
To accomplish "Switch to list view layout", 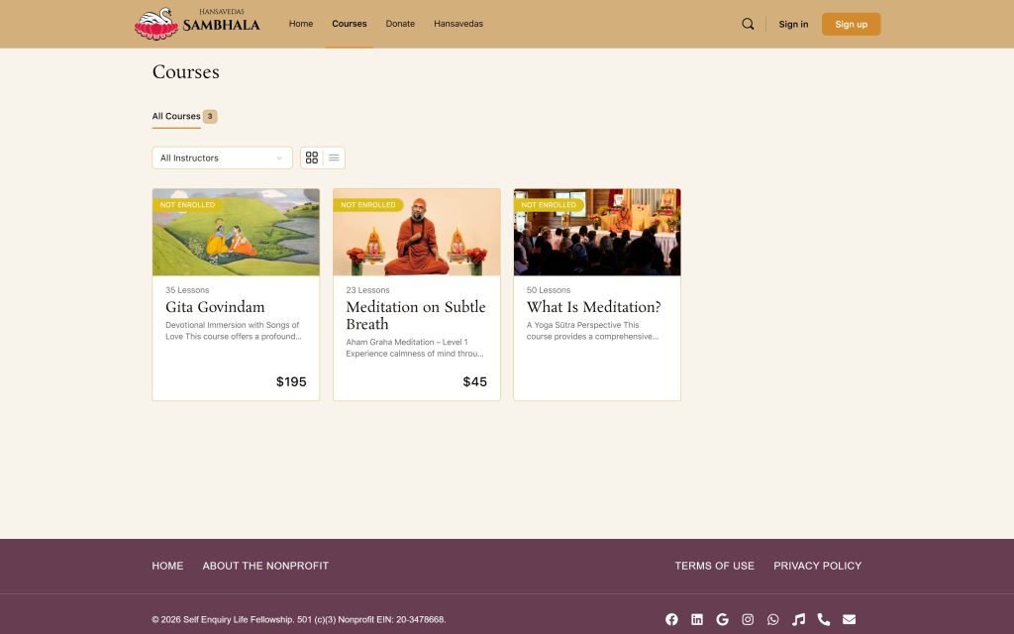I will pos(334,158).
